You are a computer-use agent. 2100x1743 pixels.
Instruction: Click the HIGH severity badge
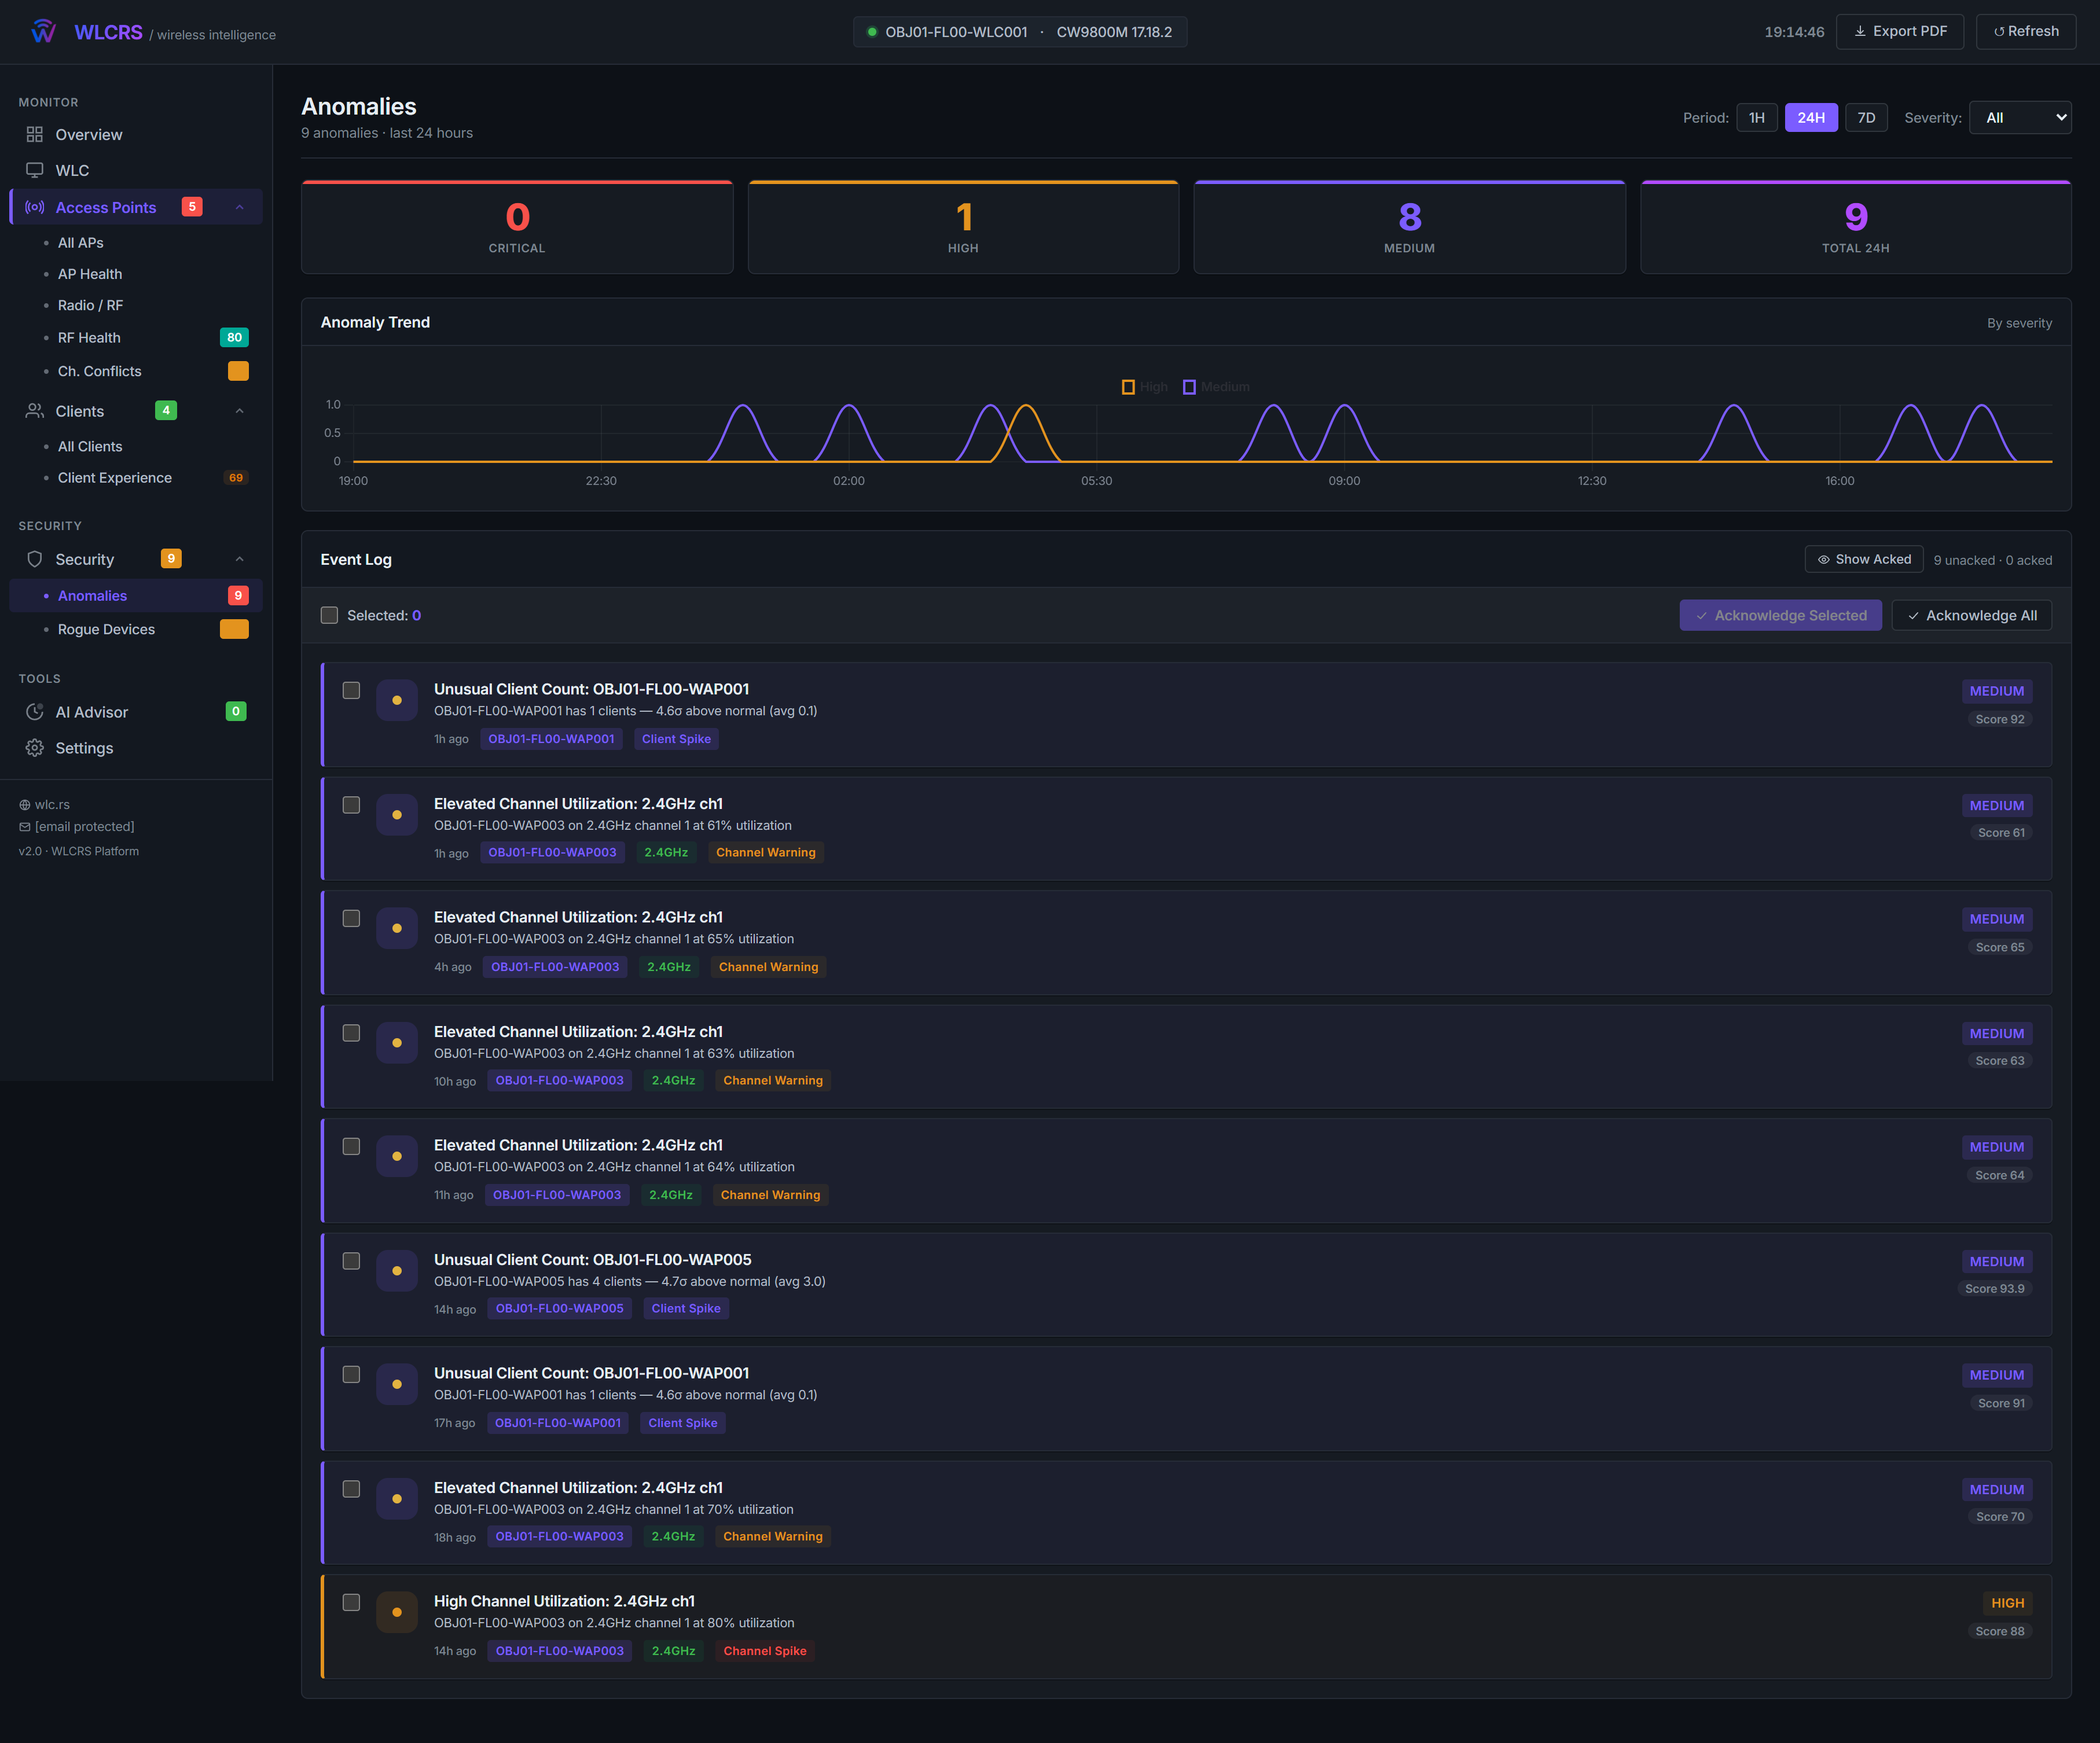(x=2007, y=1603)
